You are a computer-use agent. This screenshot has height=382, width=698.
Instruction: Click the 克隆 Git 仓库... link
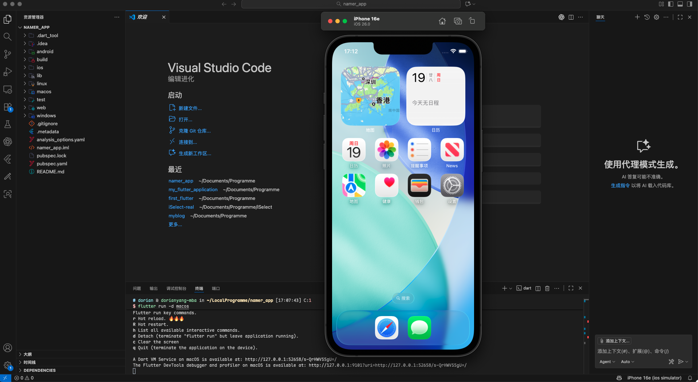coord(194,131)
